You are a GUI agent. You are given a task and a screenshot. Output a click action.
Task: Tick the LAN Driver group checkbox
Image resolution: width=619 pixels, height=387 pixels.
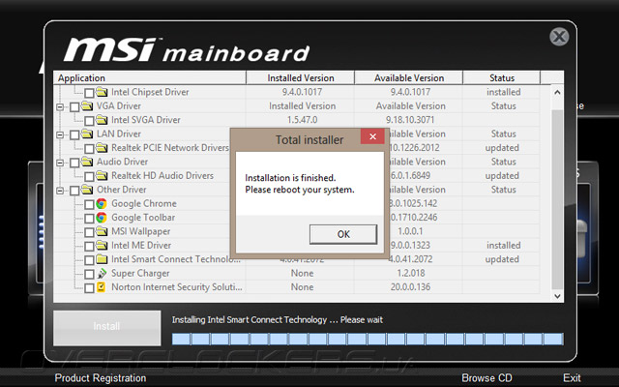click(x=74, y=134)
